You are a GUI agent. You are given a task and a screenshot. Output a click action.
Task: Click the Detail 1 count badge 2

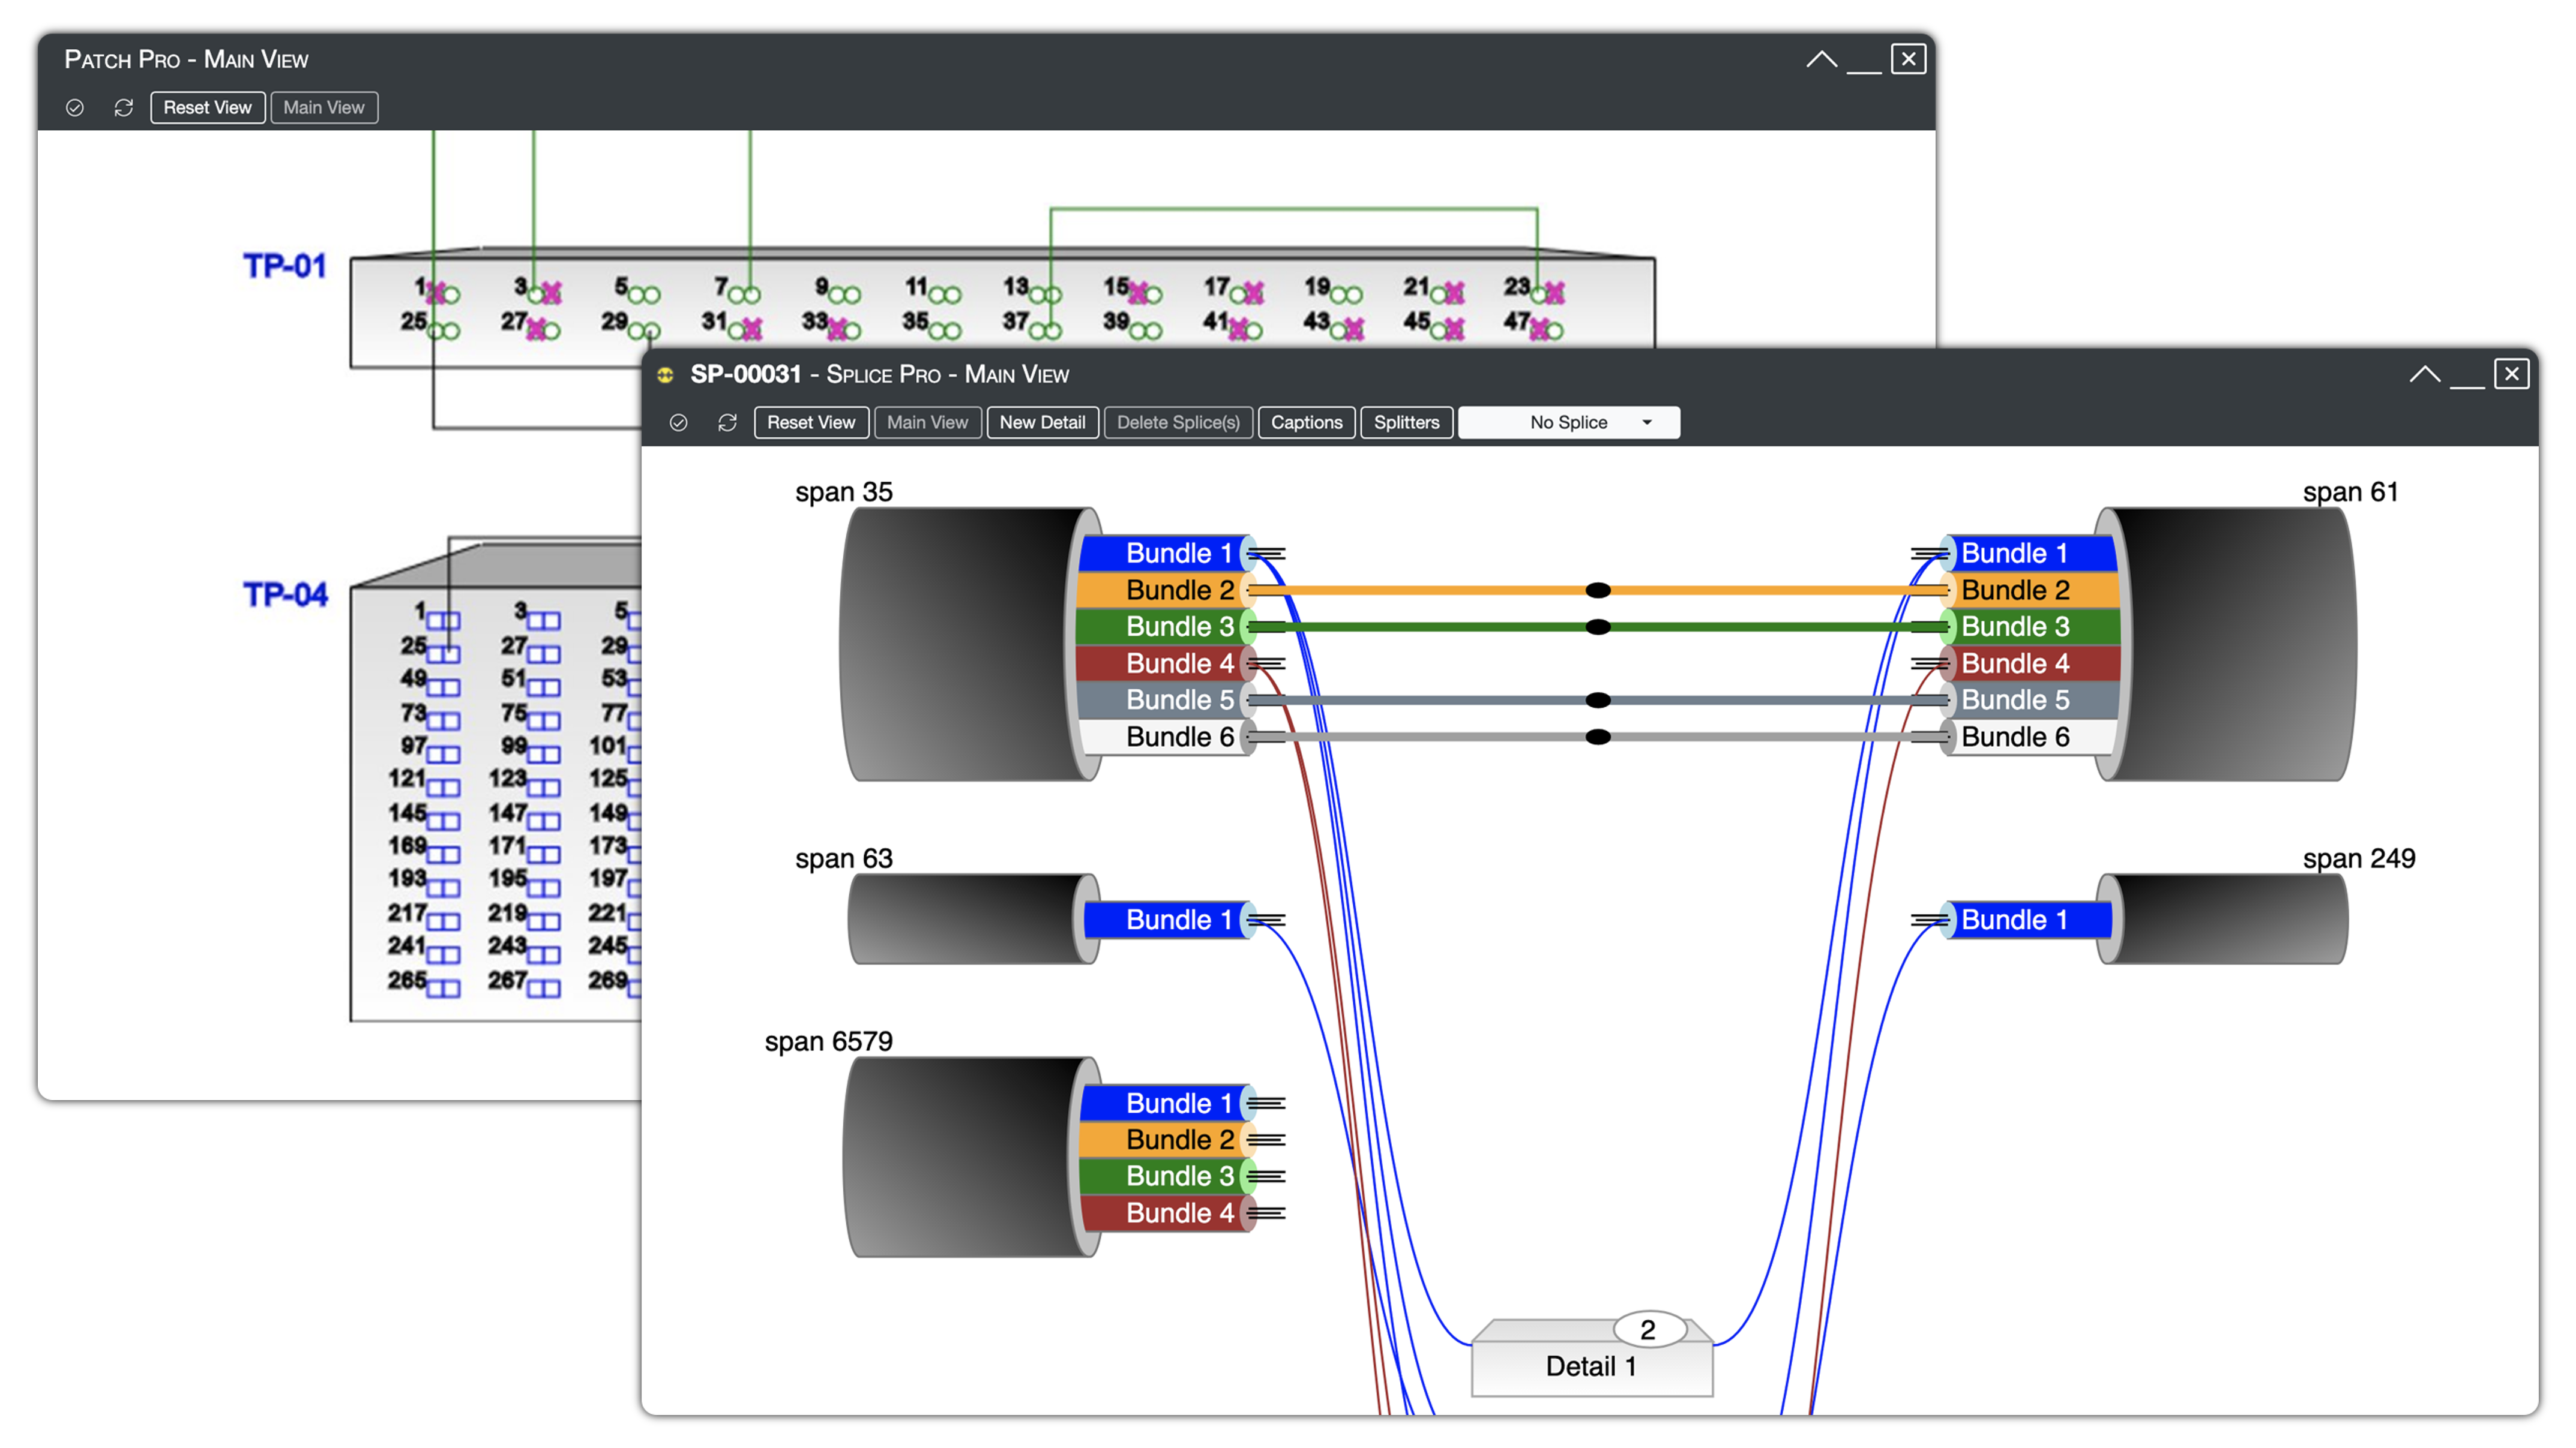tap(1649, 1330)
